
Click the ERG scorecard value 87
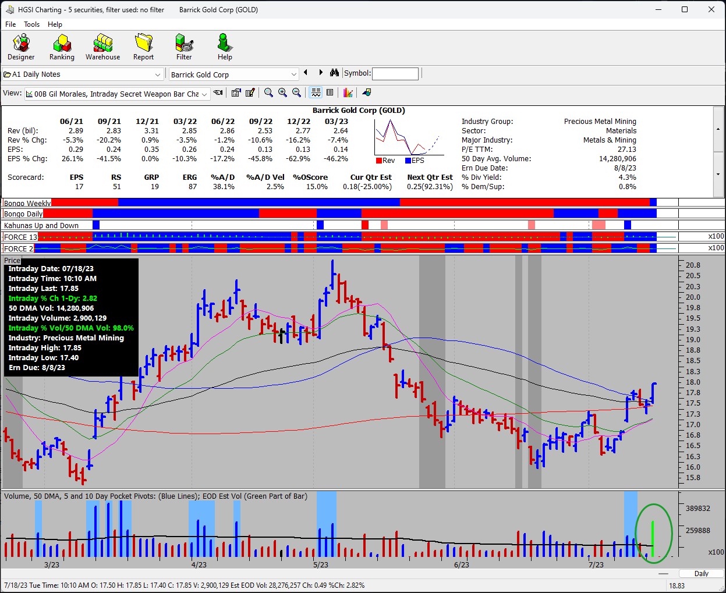[193, 187]
